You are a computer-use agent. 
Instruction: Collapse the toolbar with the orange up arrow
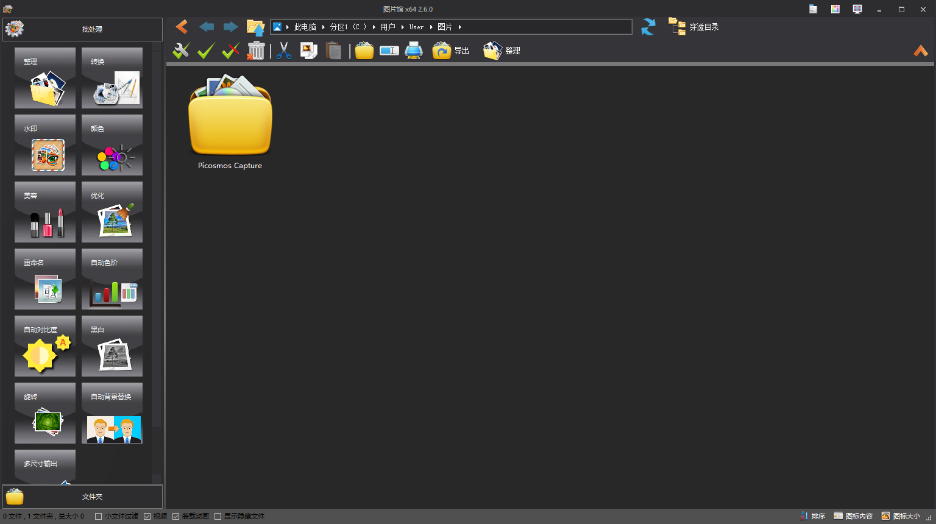coord(921,51)
